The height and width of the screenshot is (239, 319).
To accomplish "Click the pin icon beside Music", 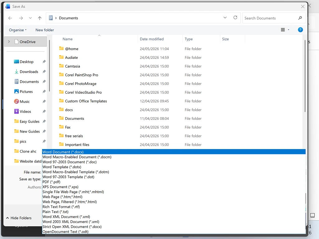I will pyautogui.click(x=44, y=101).
